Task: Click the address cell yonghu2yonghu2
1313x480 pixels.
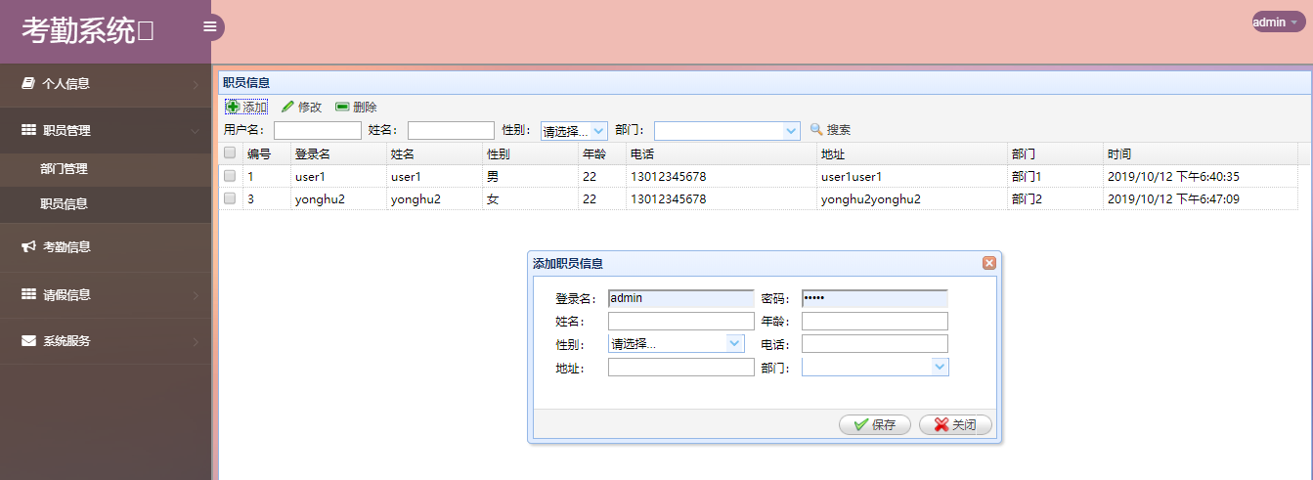Action: click(913, 199)
